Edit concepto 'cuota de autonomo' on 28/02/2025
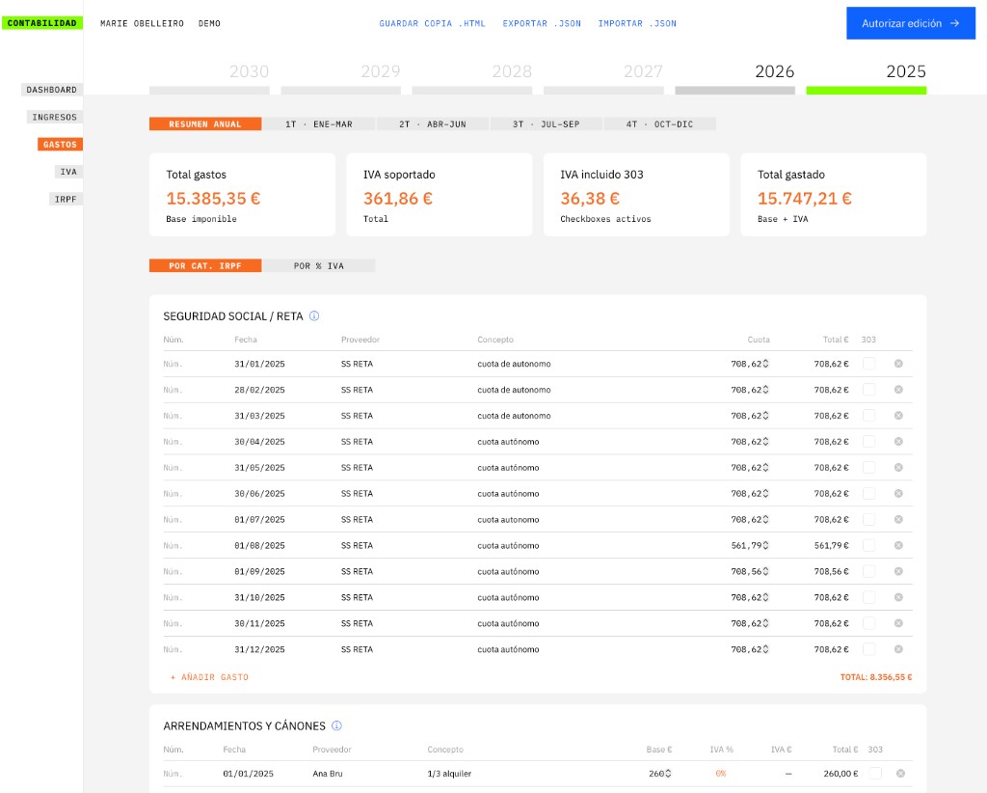 [x=514, y=390]
